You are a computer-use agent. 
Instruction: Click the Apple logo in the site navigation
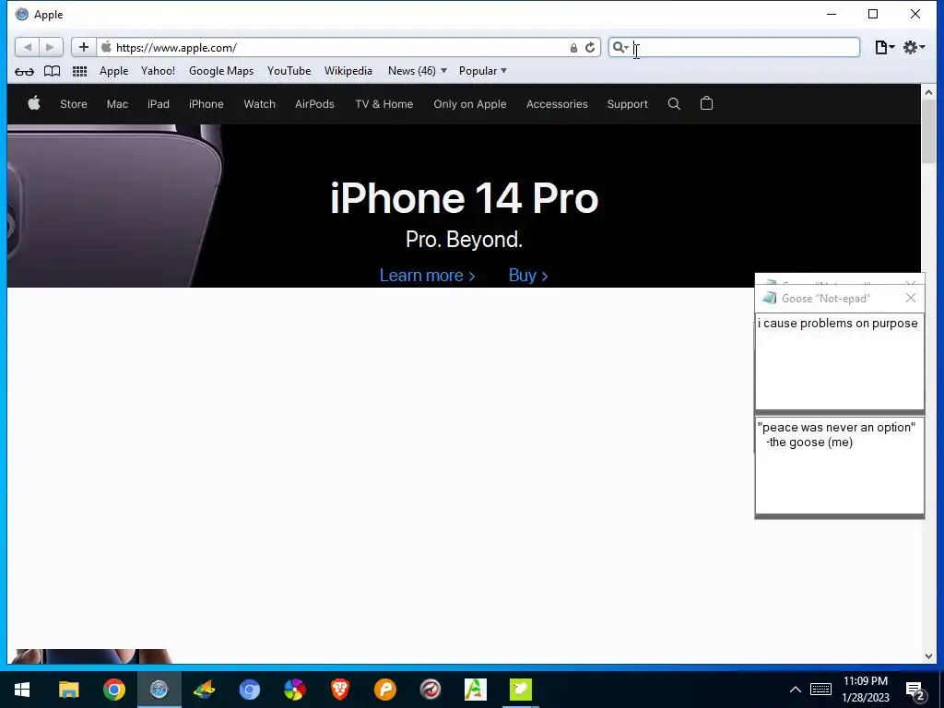pyautogui.click(x=34, y=103)
